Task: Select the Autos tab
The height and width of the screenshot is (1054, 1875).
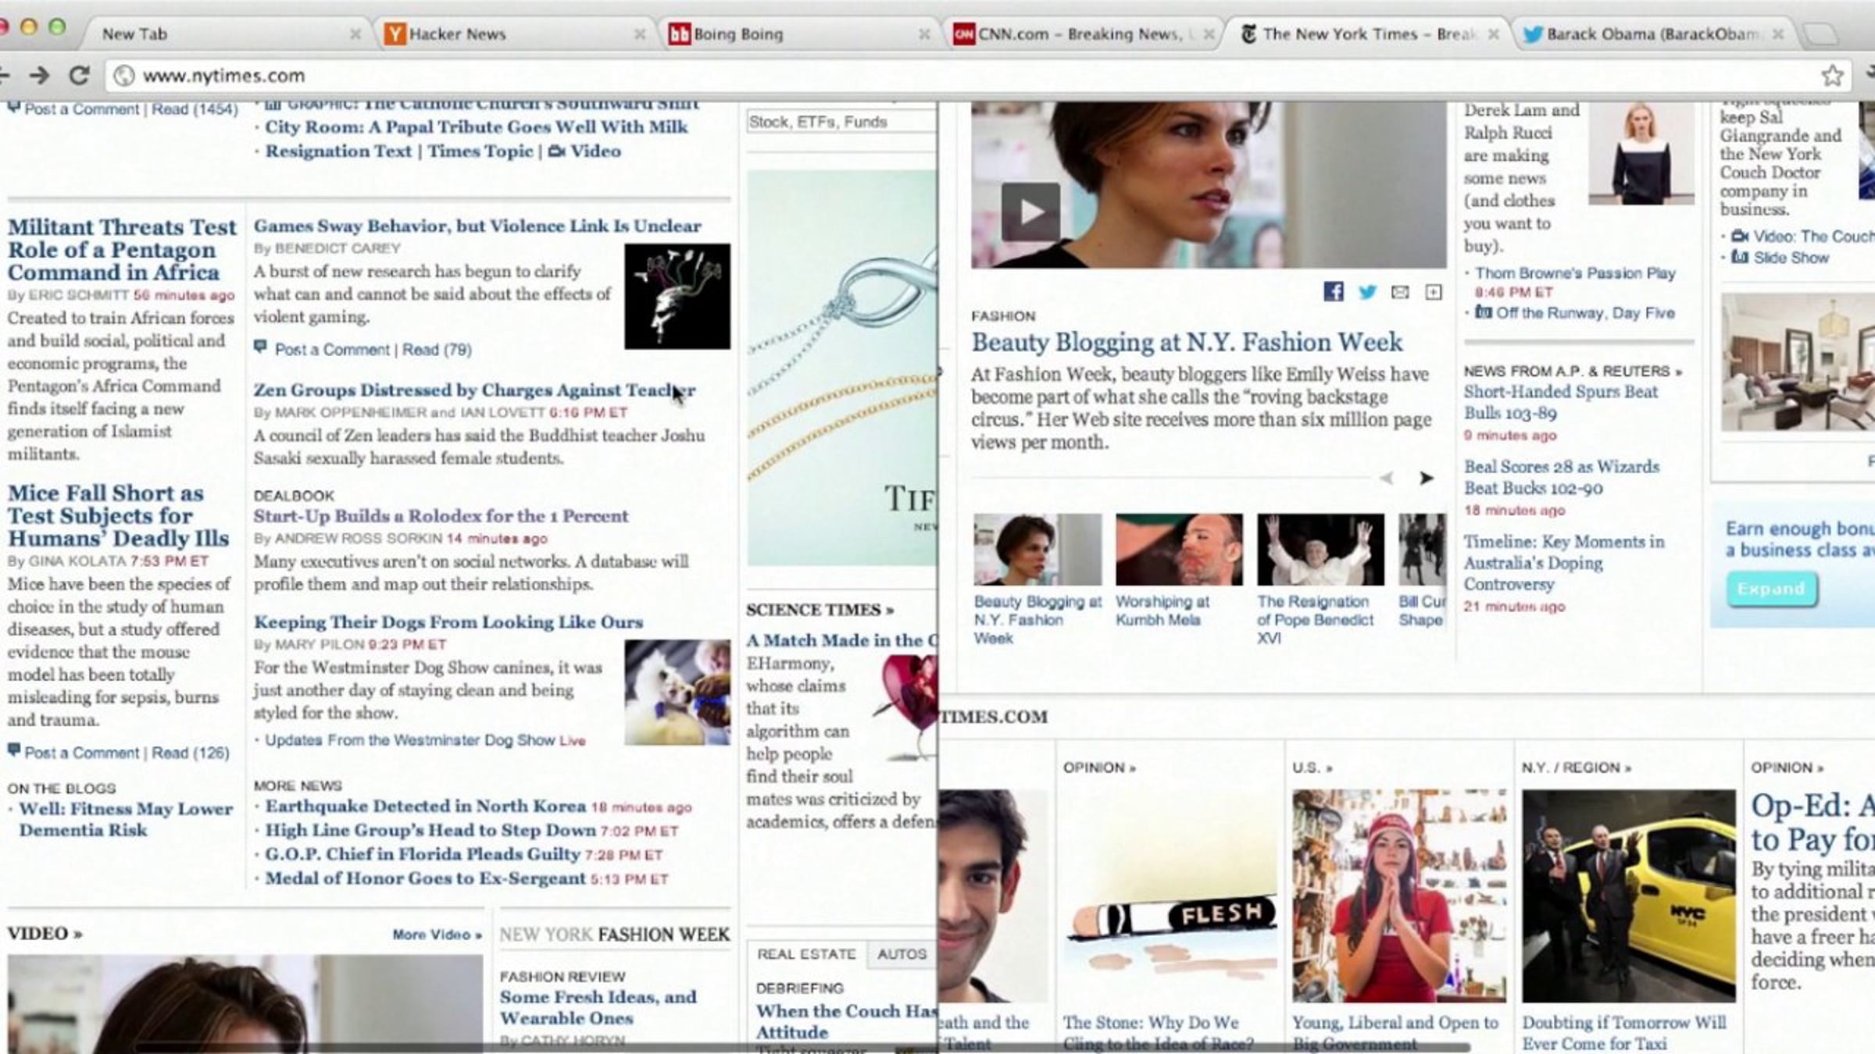Action: click(x=902, y=954)
